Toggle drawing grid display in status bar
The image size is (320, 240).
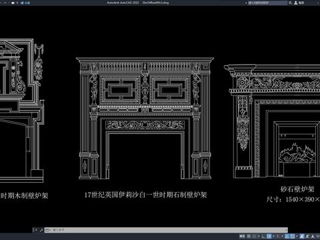pos(249,236)
